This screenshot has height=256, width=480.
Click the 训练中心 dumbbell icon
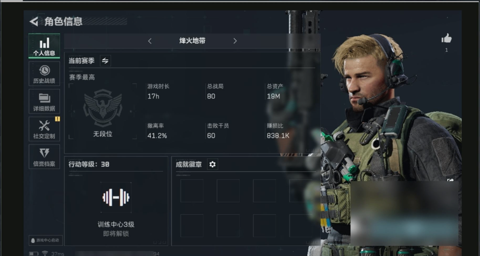(116, 197)
